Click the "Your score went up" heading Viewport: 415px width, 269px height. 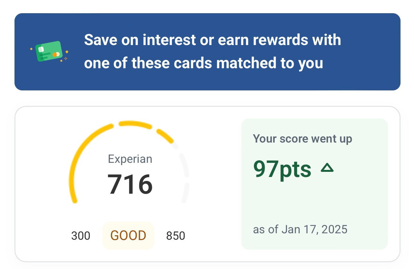[x=302, y=139]
